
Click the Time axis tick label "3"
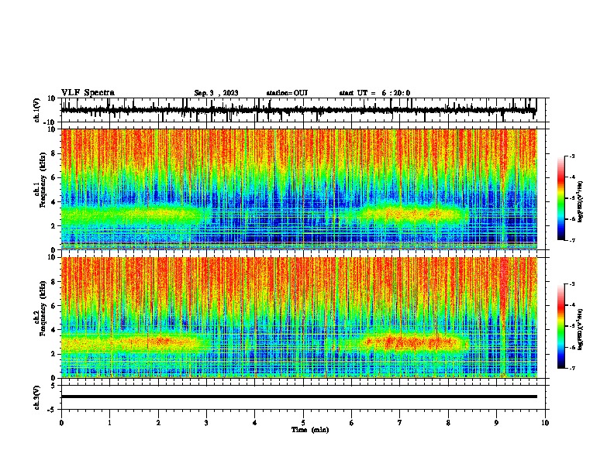pyautogui.click(x=206, y=423)
